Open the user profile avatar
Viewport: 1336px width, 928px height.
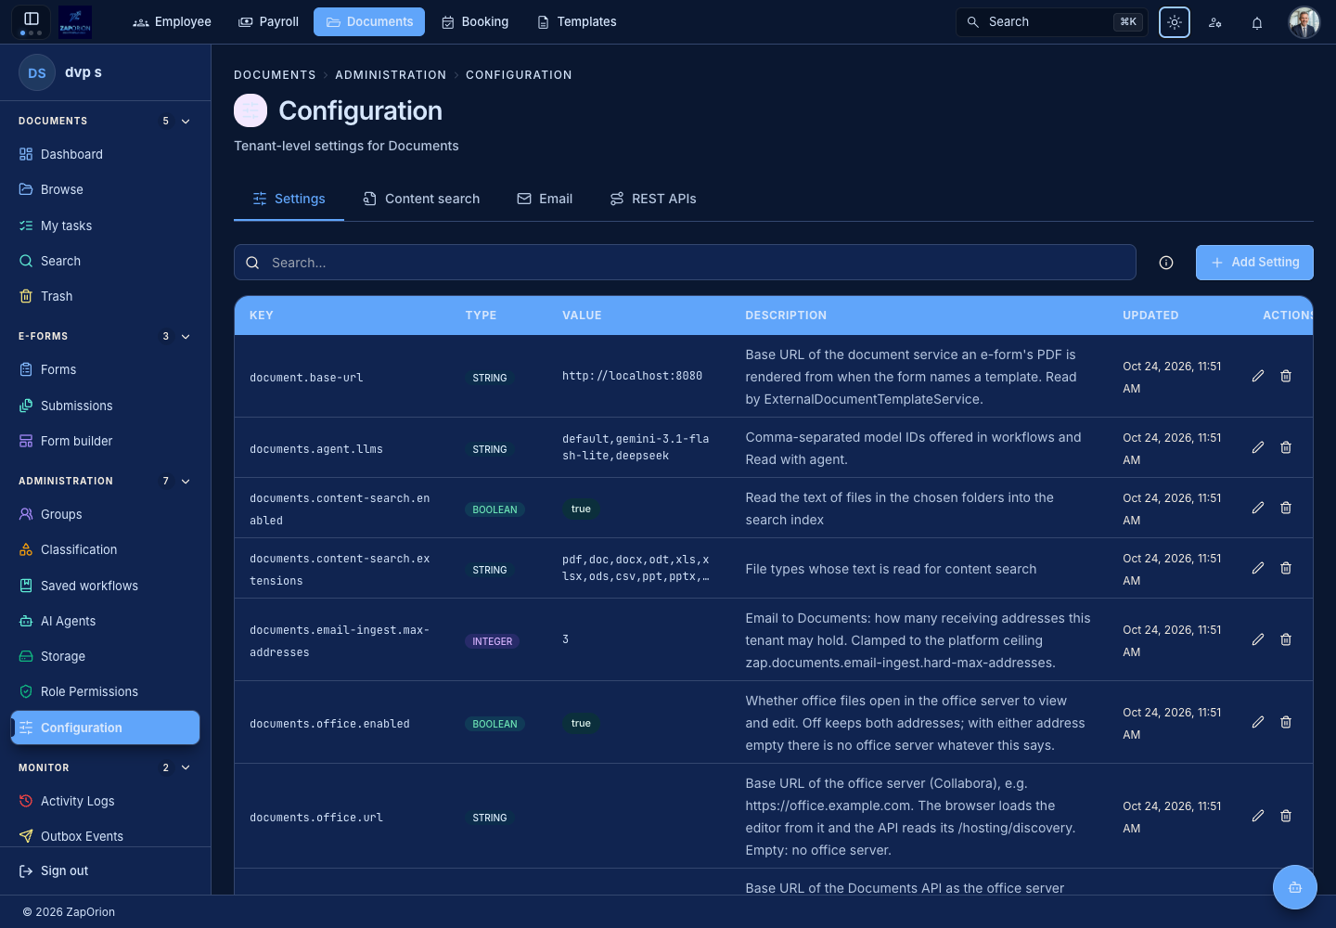click(1304, 22)
